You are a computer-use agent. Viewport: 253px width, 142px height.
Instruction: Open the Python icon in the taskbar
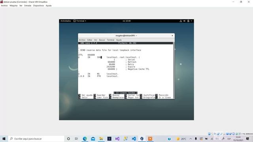pyautogui.click(x=126, y=138)
